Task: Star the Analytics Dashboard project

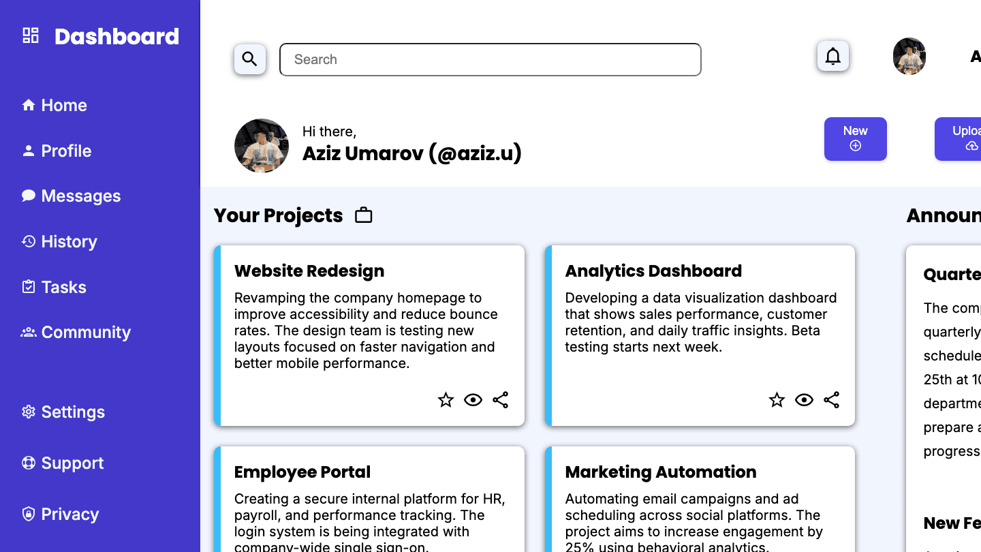Action: tap(777, 400)
